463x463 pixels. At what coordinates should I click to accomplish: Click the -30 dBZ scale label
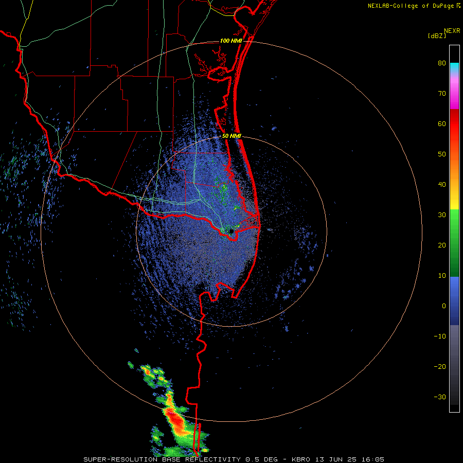point(440,397)
